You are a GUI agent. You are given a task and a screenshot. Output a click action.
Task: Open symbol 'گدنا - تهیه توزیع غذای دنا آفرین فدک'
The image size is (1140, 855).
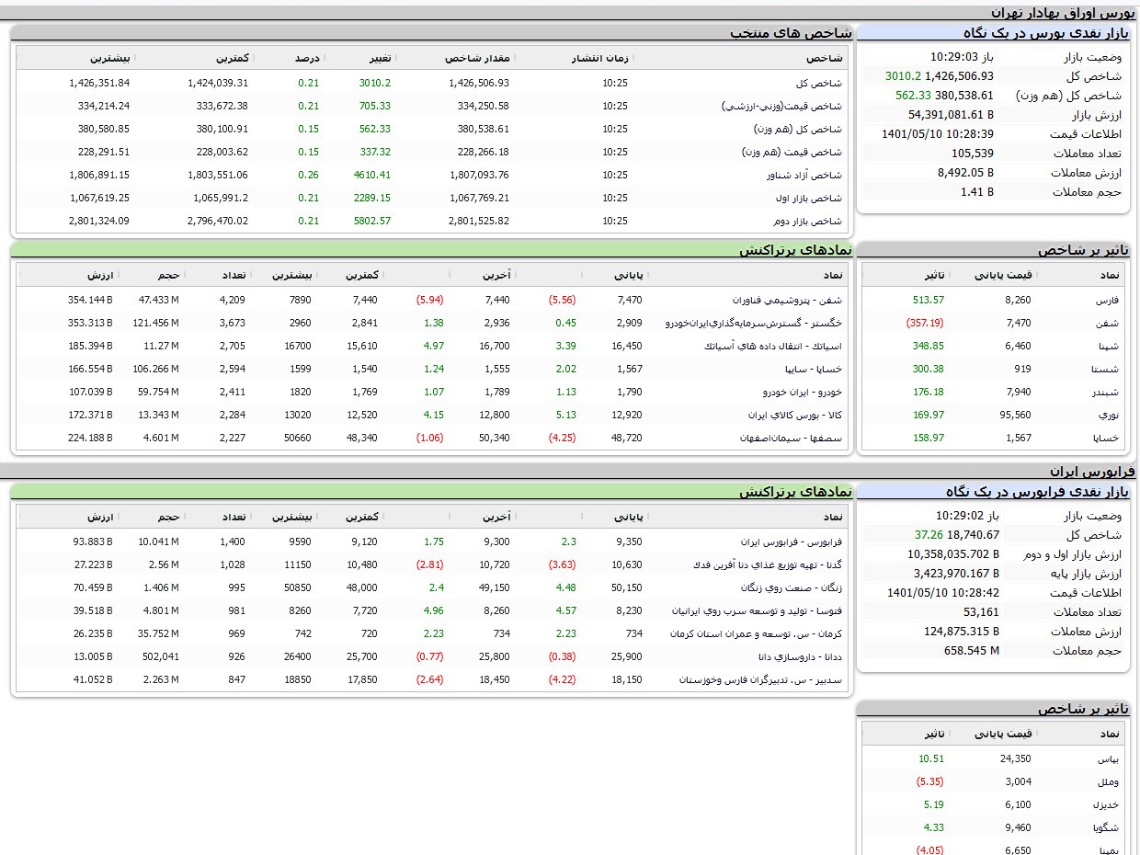coord(767,564)
